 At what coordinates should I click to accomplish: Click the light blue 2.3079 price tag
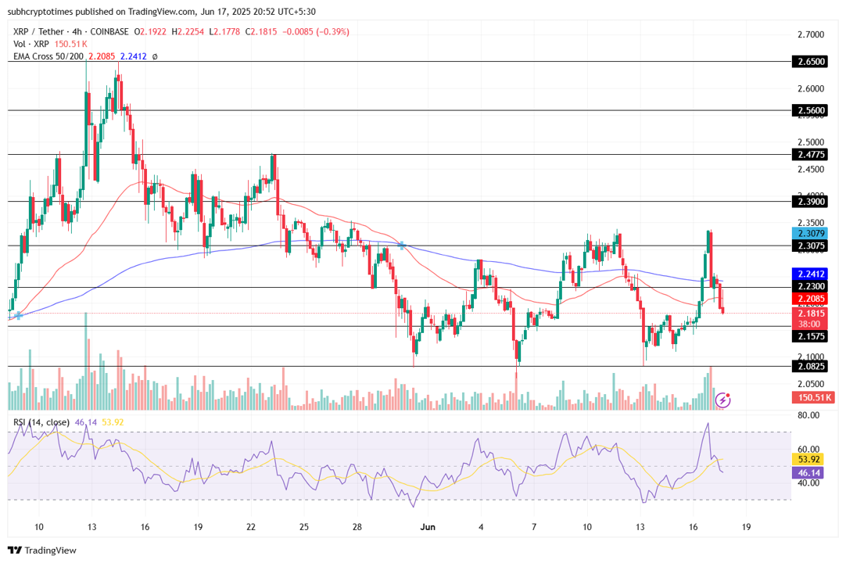pyautogui.click(x=809, y=233)
